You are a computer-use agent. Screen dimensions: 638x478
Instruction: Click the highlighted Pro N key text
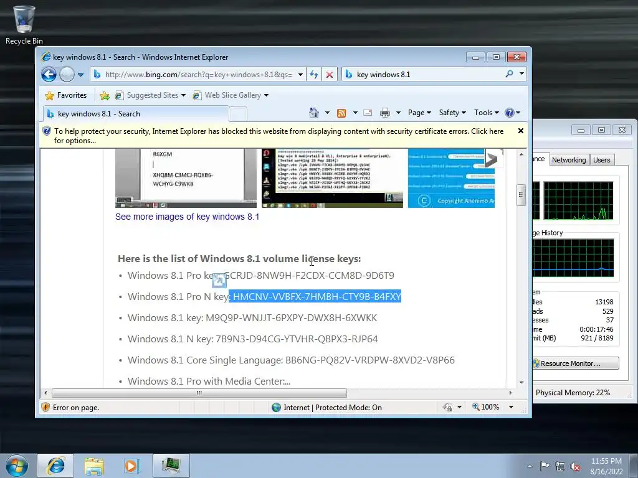click(315, 296)
